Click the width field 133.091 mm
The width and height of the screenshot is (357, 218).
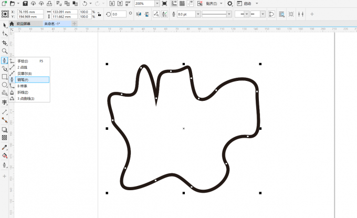[65, 12]
